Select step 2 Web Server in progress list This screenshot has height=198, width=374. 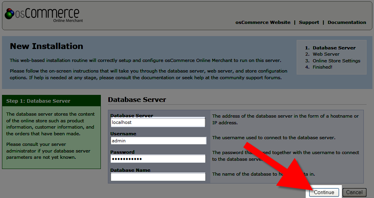point(326,54)
